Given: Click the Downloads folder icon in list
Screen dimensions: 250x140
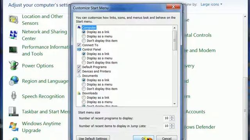Looking at the screenshot, I should [x=79, y=93].
